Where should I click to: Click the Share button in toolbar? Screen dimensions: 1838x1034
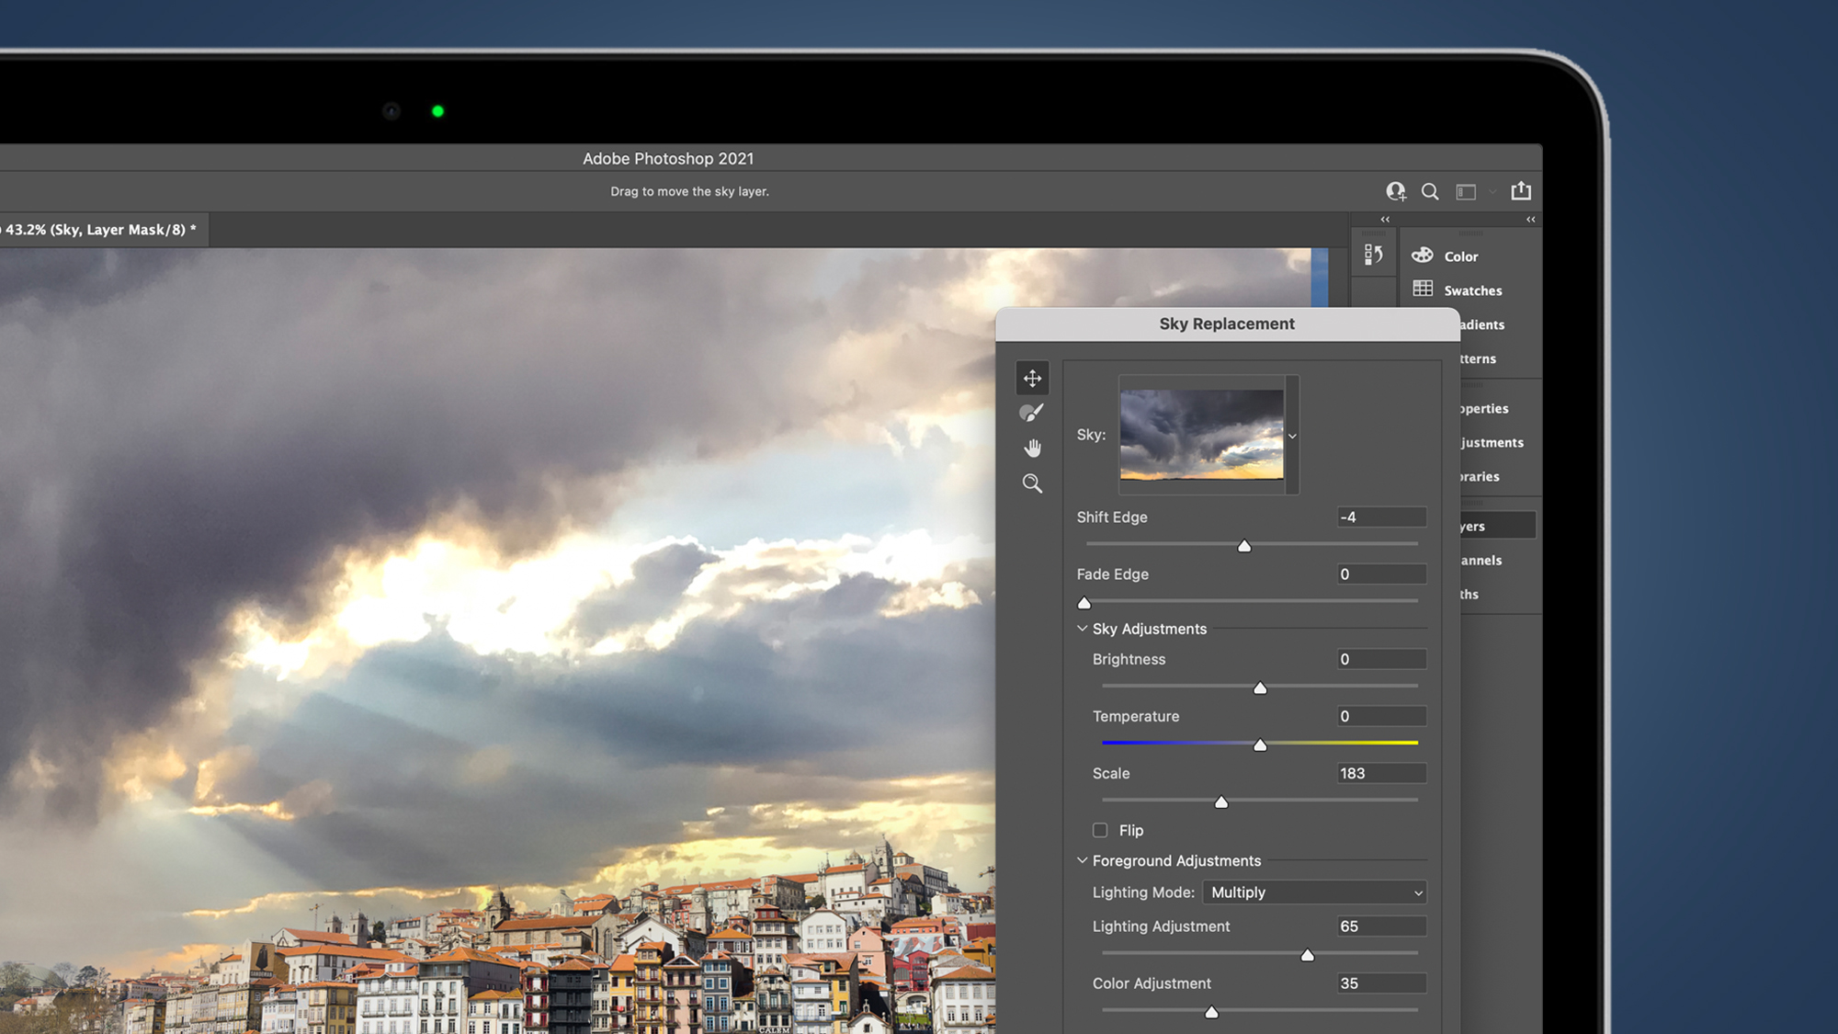pyautogui.click(x=1523, y=192)
